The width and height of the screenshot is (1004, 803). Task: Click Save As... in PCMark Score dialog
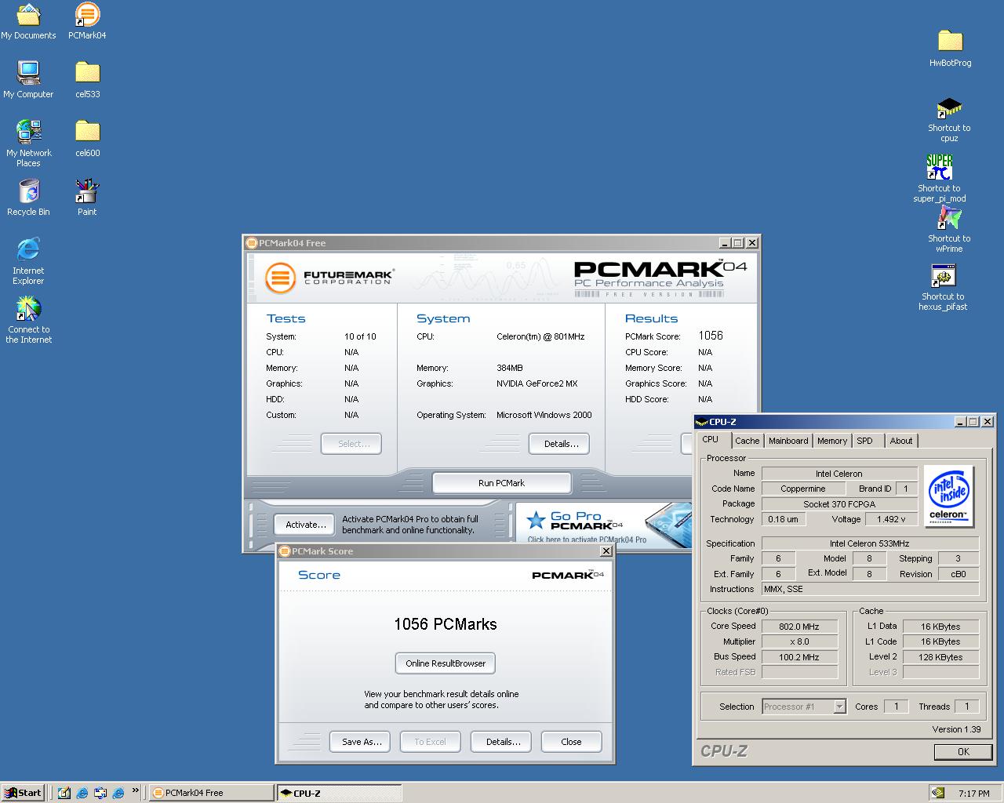(x=362, y=742)
